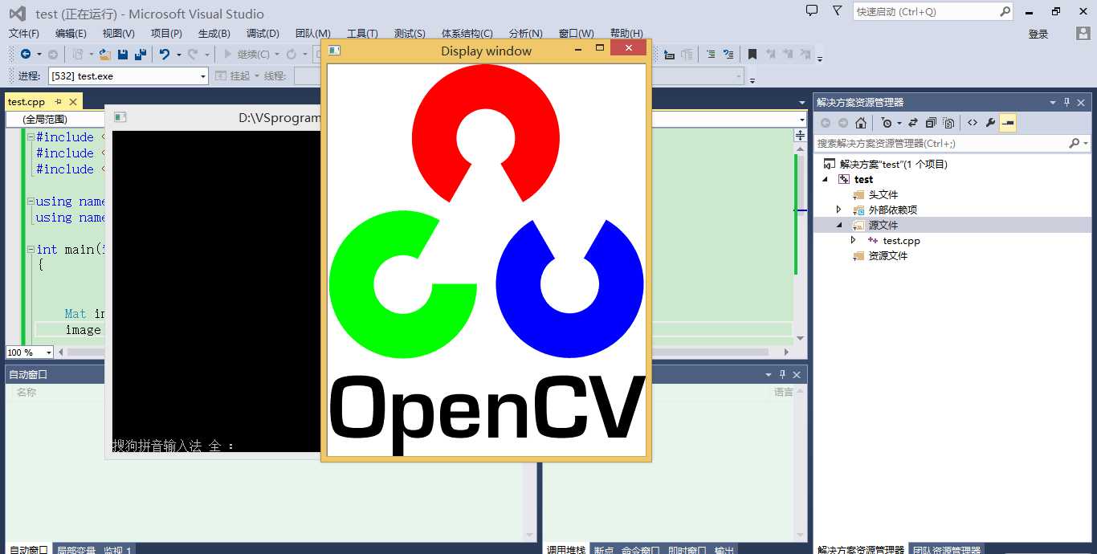Click the Display window title bar

486,51
